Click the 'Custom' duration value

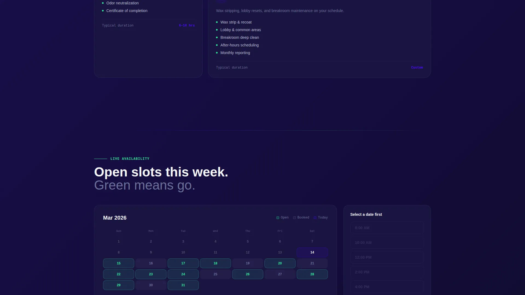[417, 67]
